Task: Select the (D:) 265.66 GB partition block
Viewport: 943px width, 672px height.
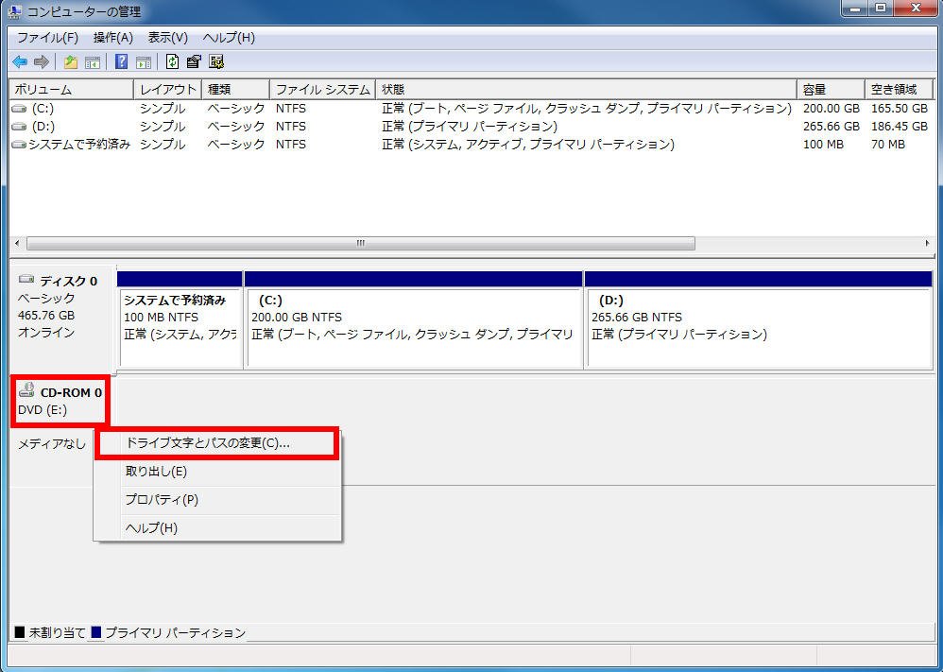Action: click(758, 319)
